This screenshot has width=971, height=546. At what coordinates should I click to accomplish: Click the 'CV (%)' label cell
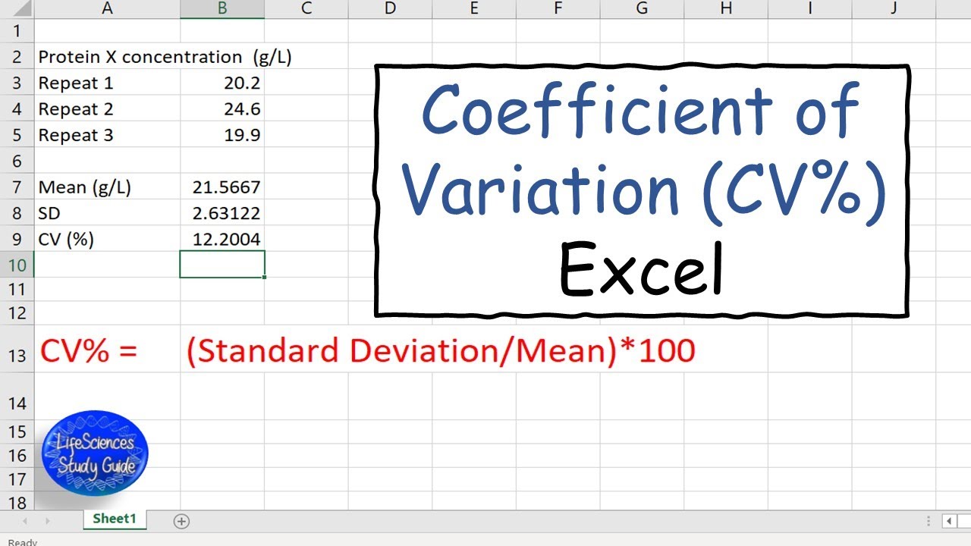[107, 239]
